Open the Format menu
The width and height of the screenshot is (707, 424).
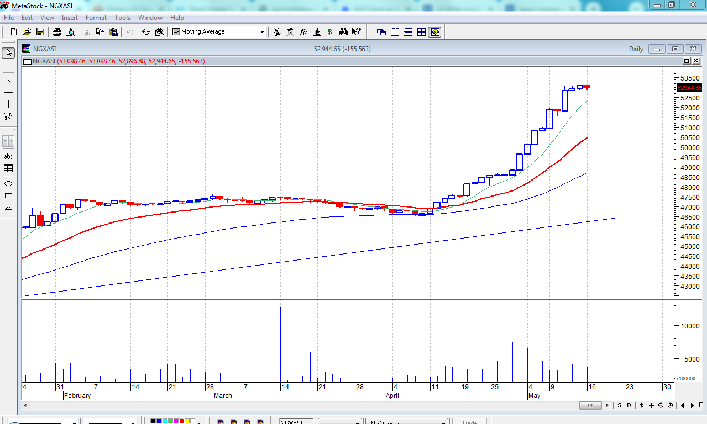(x=96, y=18)
